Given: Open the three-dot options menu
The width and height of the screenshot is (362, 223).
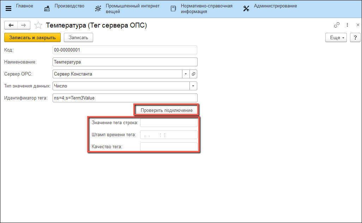Looking at the screenshot, I should (348, 25).
